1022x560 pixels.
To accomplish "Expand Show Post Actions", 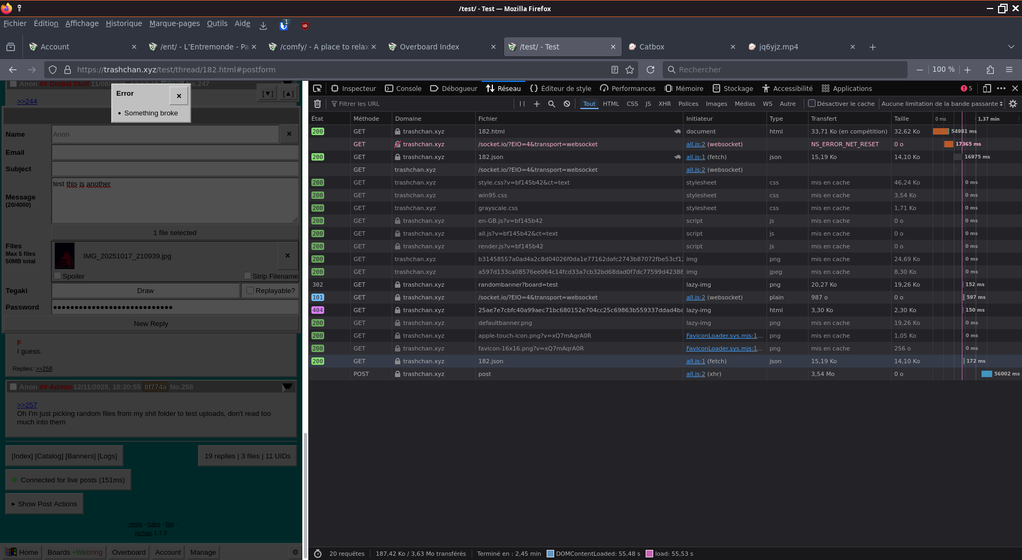I will pyautogui.click(x=44, y=504).
